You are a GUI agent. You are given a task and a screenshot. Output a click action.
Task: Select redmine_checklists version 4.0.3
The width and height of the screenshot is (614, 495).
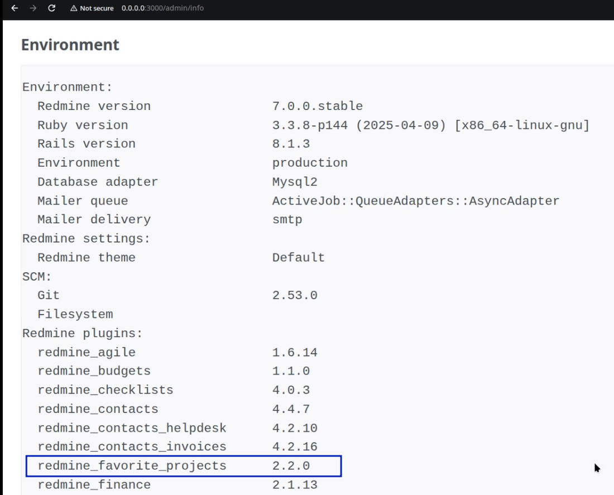(291, 390)
